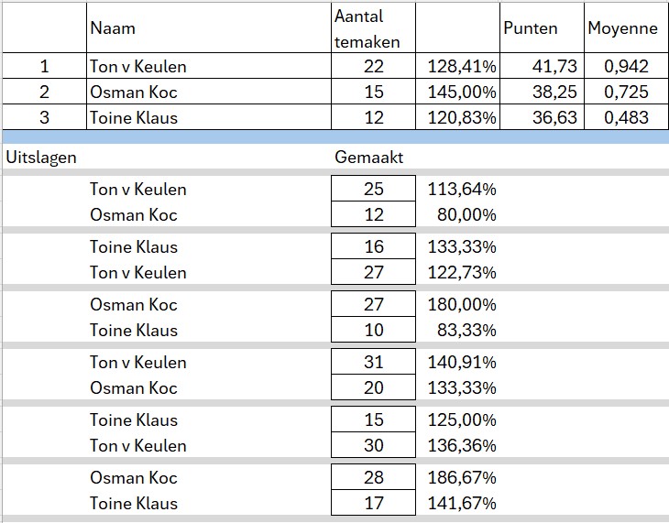Click the Gemaakt box containing 17
The width and height of the screenshot is (669, 523).
373,503
